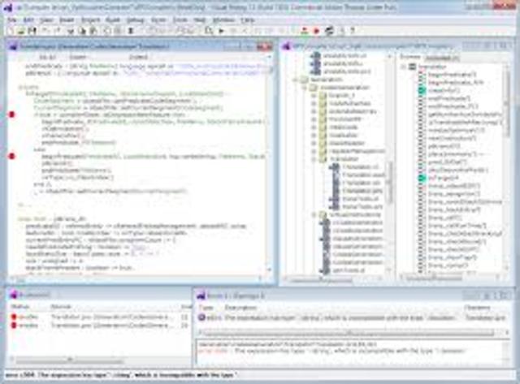Select the error c504 row in Errors list
The height and width of the screenshot is (384, 520).
coord(353,317)
